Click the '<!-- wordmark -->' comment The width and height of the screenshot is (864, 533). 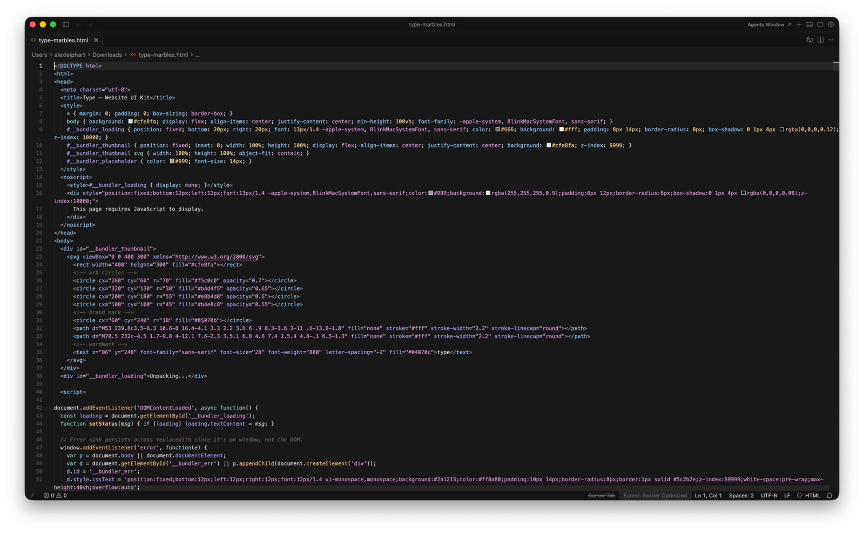pos(100,345)
